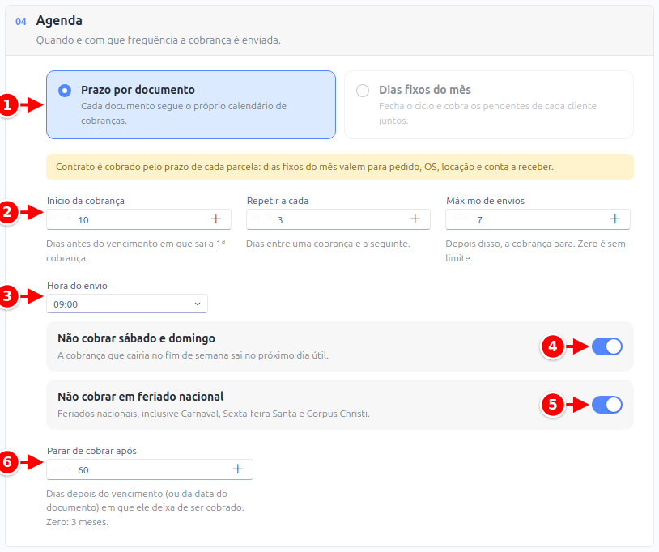Click the 'Zero: 3 meses.' hint text

tap(78, 522)
